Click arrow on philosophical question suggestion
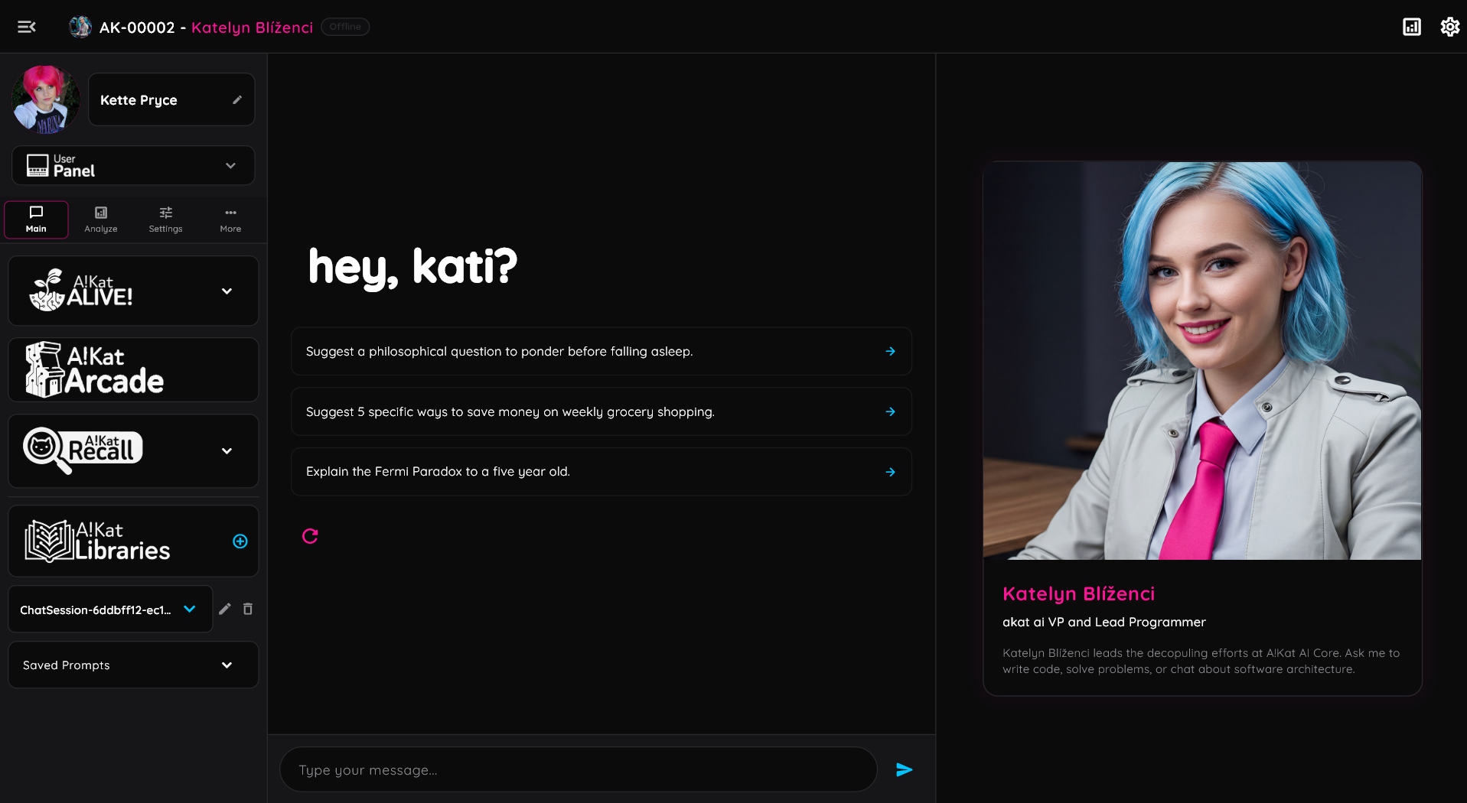This screenshot has height=803, width=1467. pos(890,351)
